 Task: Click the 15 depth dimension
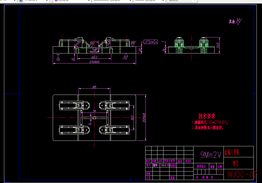point(73,59)
